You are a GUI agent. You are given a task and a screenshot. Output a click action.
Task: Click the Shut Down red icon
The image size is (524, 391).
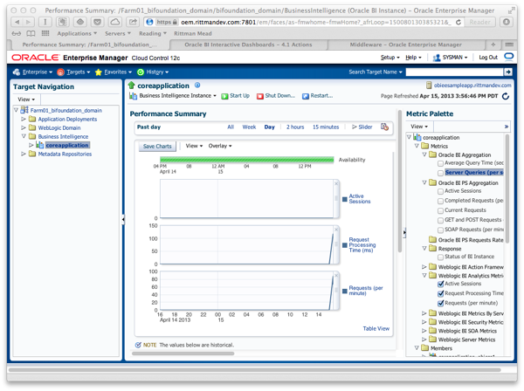259,96
